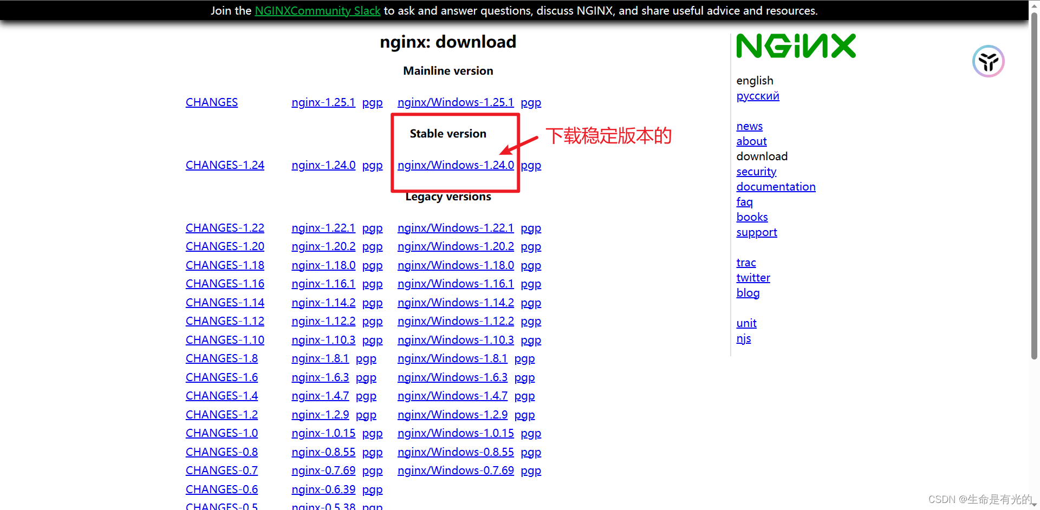Viewport: 1040px width, 510px height.
Task: Click the NGINX logo
Action: tap(796, 46)
